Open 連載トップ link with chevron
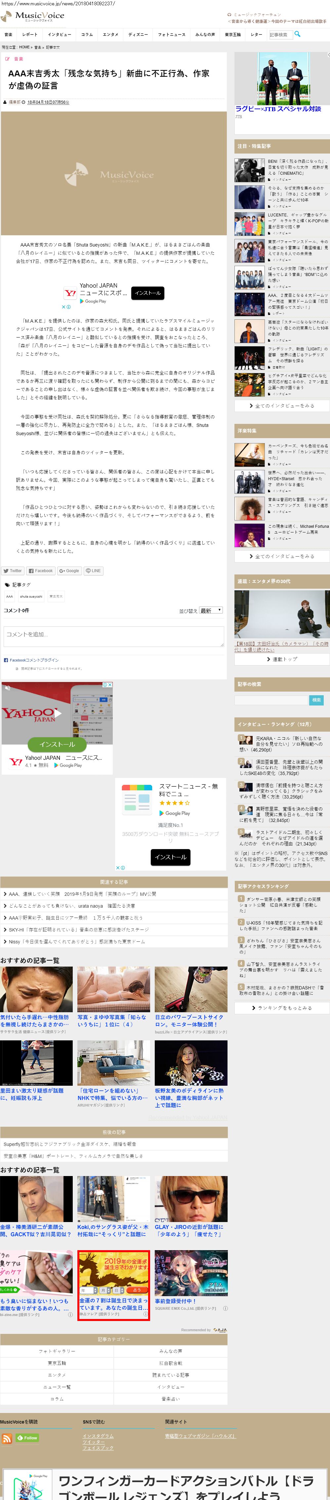 pyautogui.click(x=282, y=659)
